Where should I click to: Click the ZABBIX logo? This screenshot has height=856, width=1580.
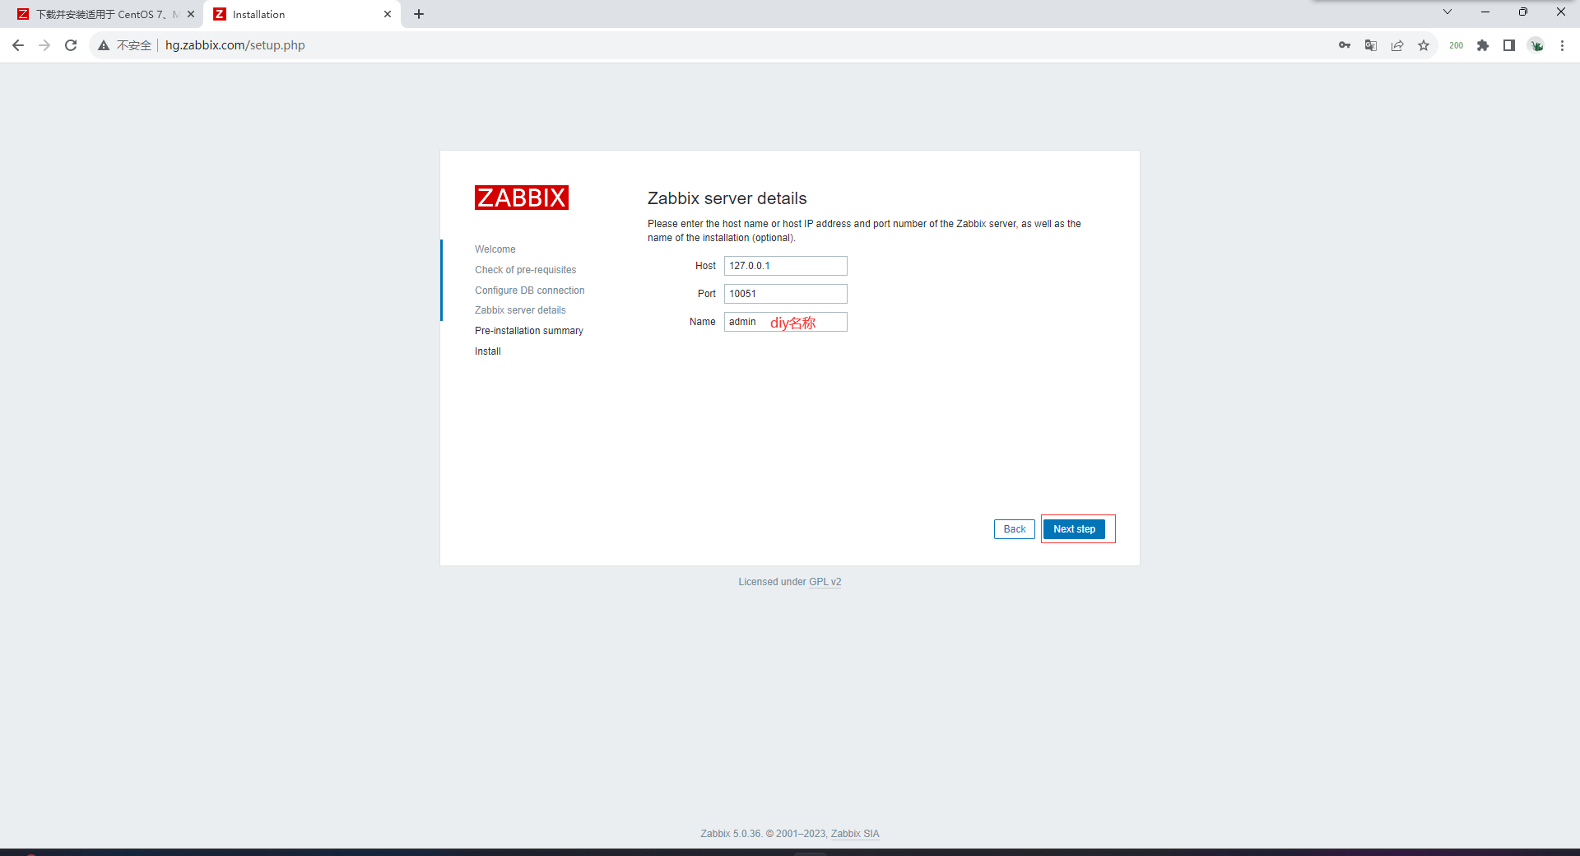pyautogui.click(x=522, y=198)
